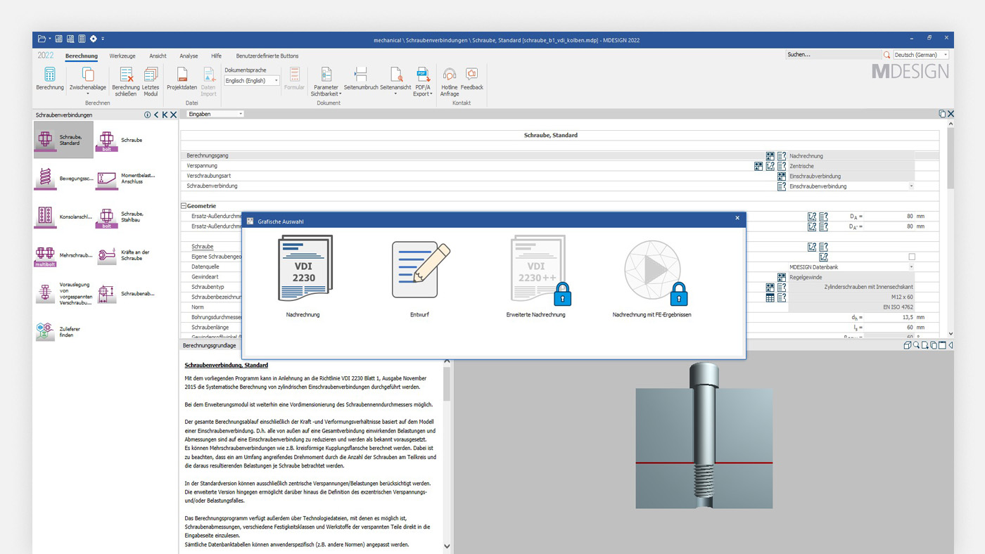
Task: Close the Grafische Auswahl dialog
Action: pos(737,218)
